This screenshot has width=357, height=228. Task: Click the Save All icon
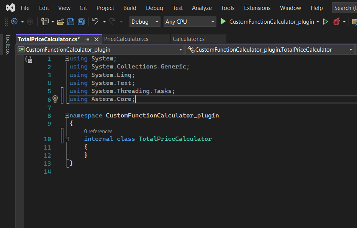81,22
